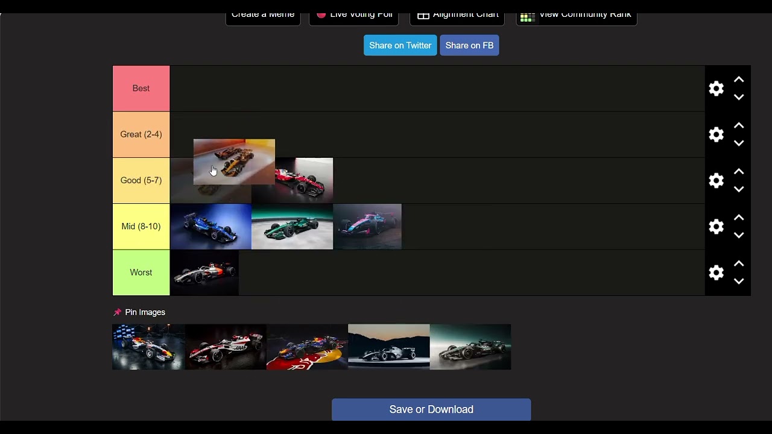The width and height of the screenshot is (772, 434).
Task: Move Best tier row up
Action: click(739, 80)
